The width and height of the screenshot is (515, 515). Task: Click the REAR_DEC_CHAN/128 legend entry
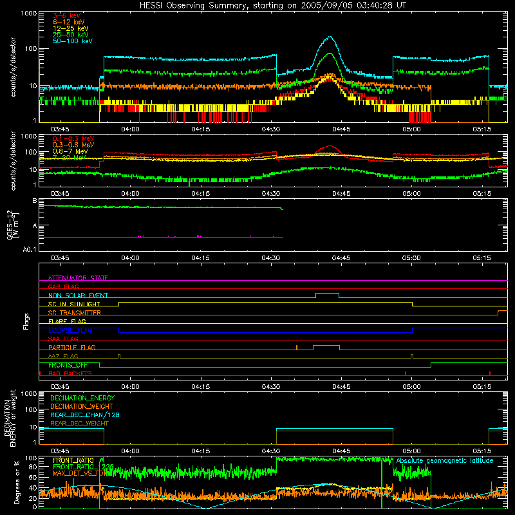coord(85,415)
